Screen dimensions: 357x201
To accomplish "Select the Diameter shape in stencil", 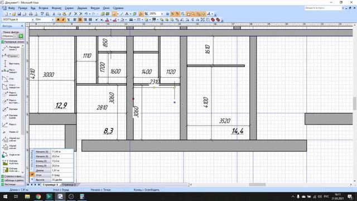I will click(11, 109).
